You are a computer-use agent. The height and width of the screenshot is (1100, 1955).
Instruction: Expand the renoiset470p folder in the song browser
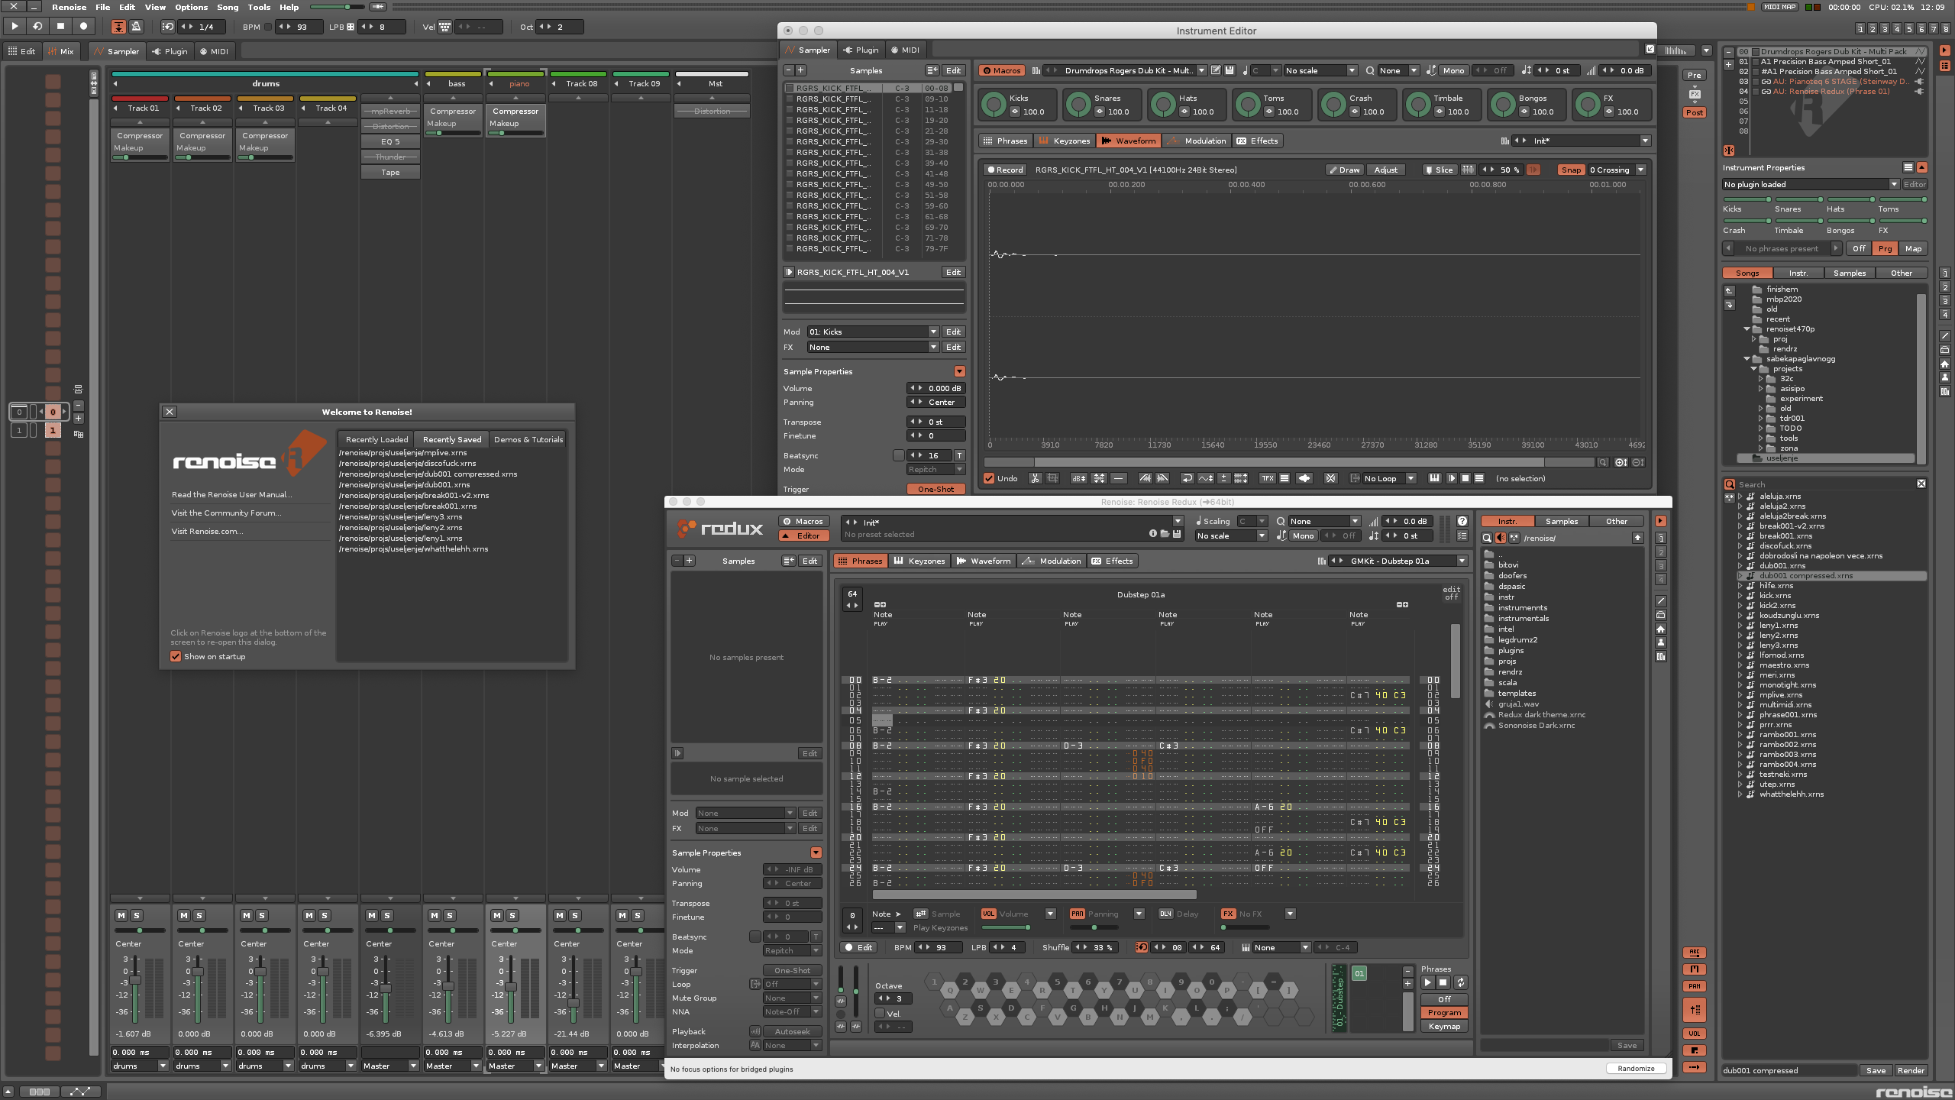(x=1747, y=328)
